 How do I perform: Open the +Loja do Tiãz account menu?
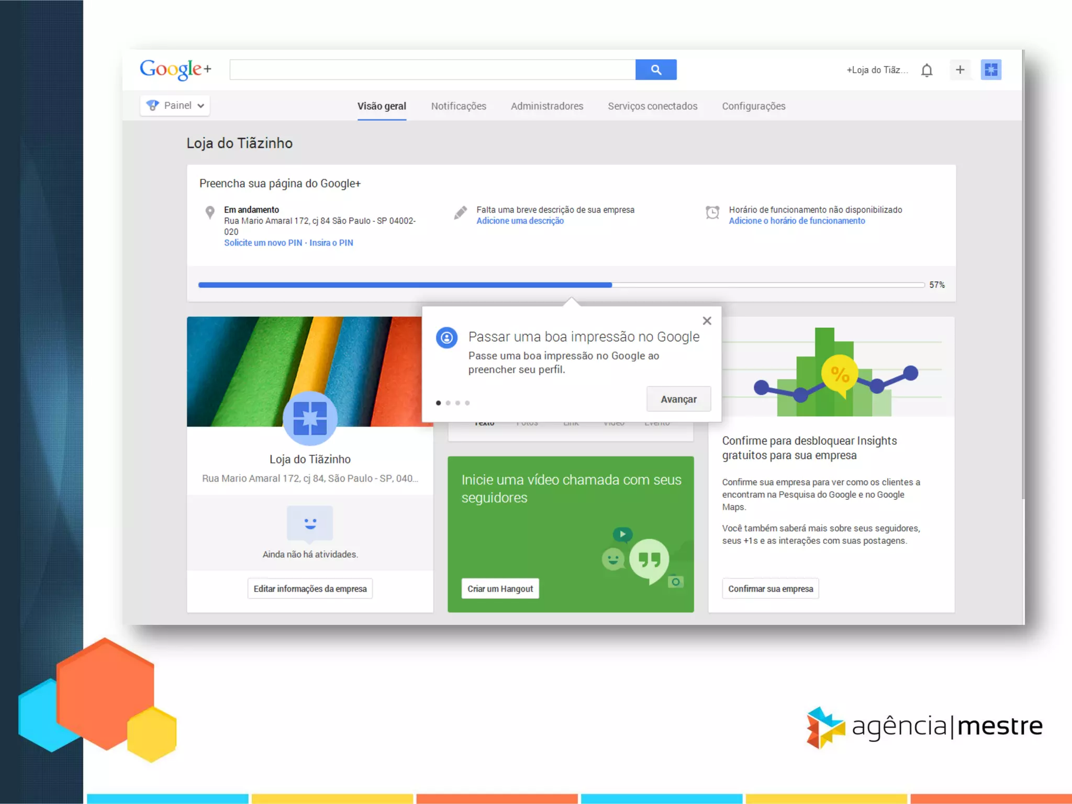coord(877,70)
